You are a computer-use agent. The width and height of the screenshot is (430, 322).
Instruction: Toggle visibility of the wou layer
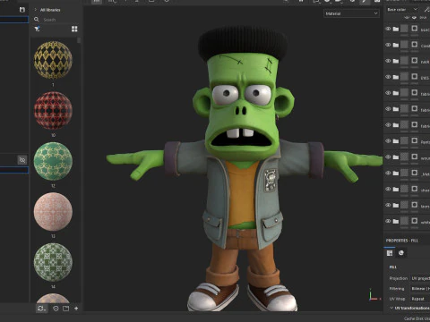(388, 157)
